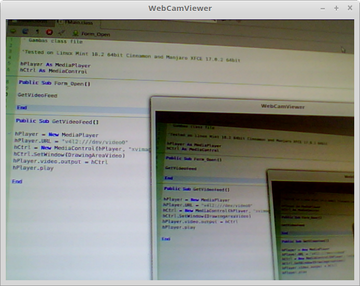Minimize the WebCamViewer window
Image resolution: width=360 pixels, height=286 pixels.
pyautogui.click(x=323, y=9)
